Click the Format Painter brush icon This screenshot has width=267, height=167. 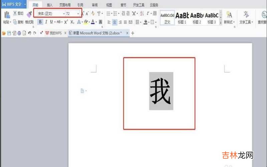click(29, 14)
